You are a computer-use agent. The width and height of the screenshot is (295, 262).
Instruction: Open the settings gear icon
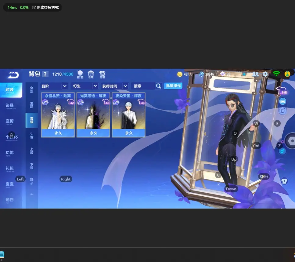[265, 74]
